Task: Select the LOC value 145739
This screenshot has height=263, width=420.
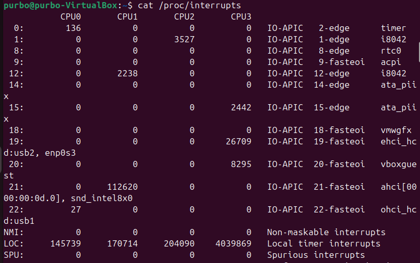Action: 66,244
